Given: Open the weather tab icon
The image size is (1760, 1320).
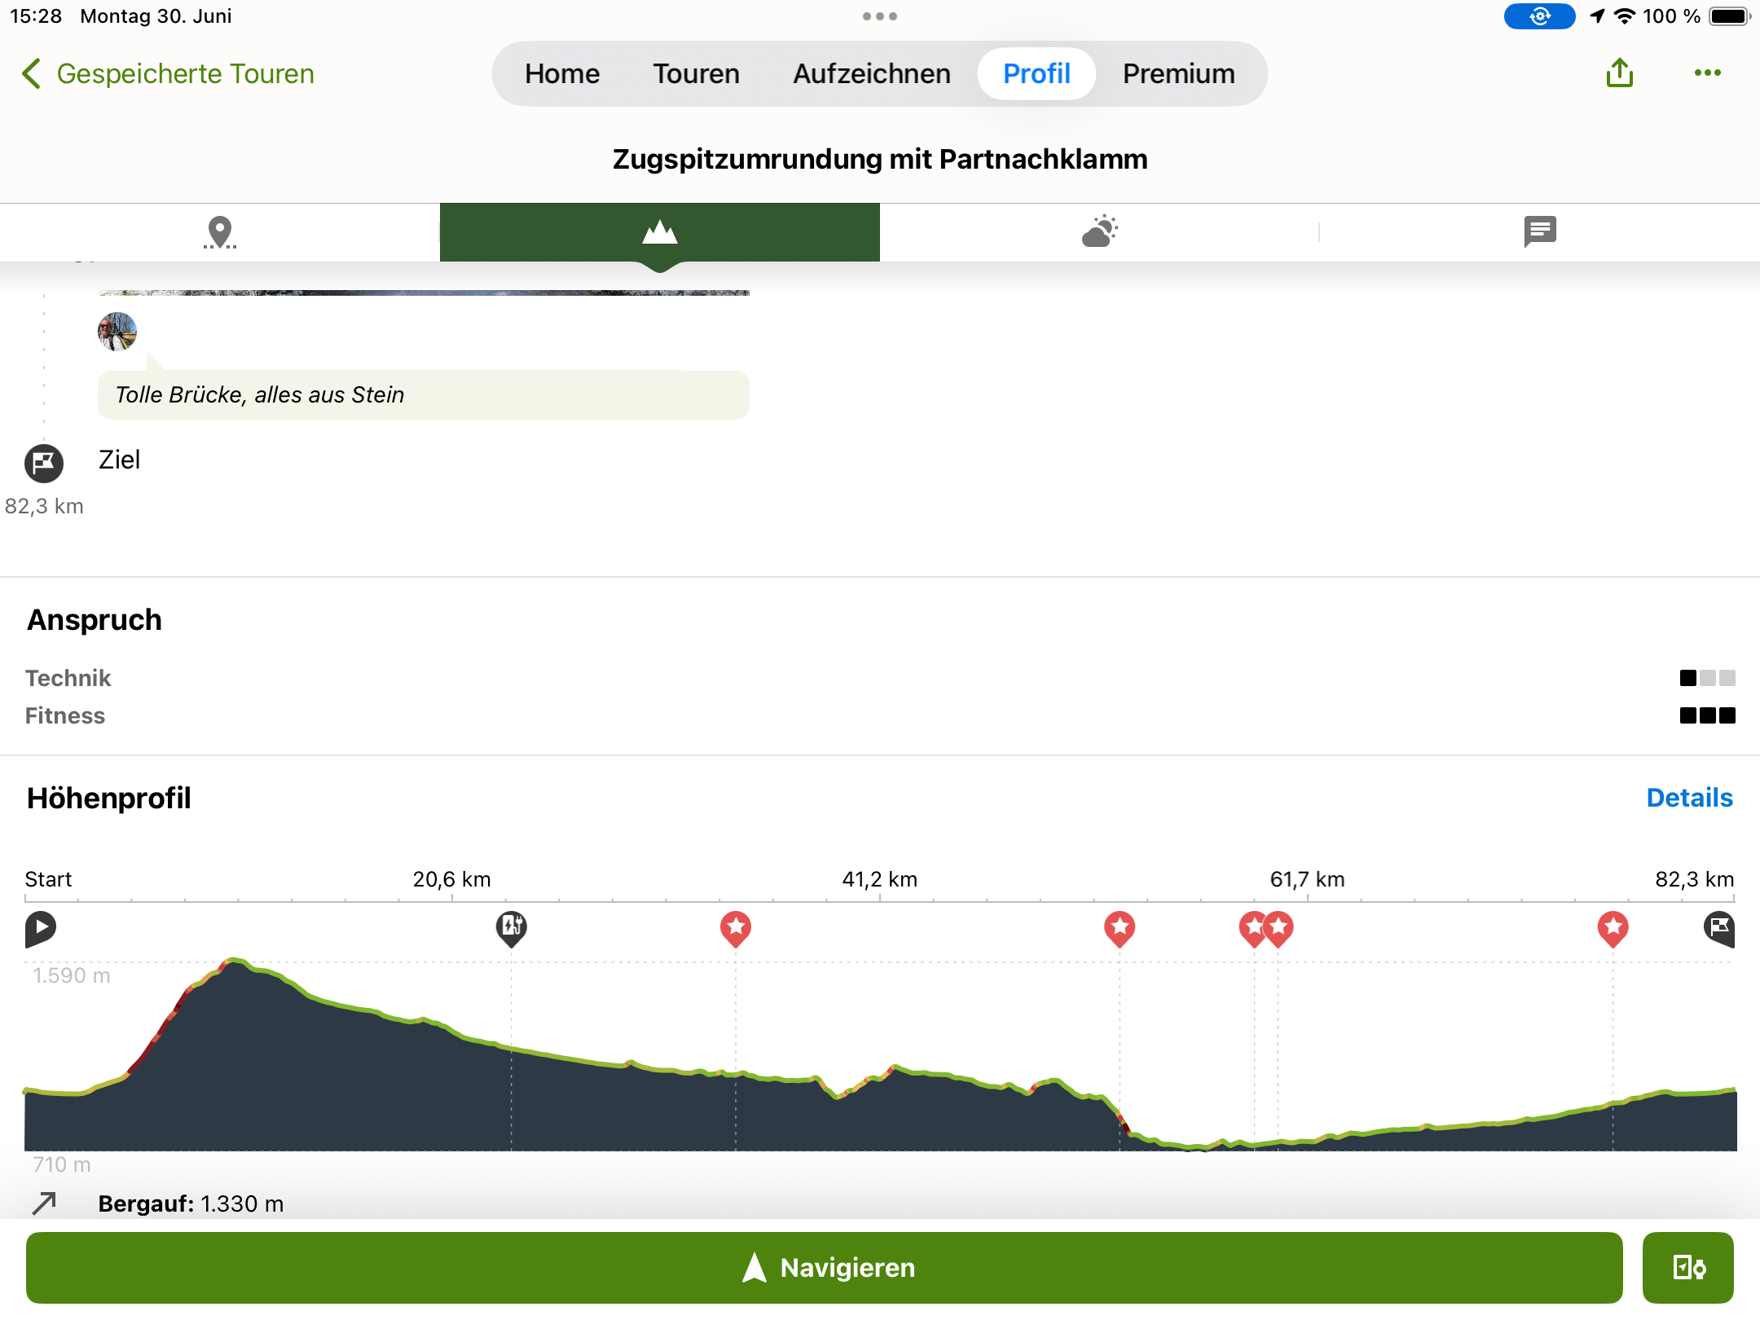Looking at the screenshot, I should pyautogui.click(x=1099, y=232).
